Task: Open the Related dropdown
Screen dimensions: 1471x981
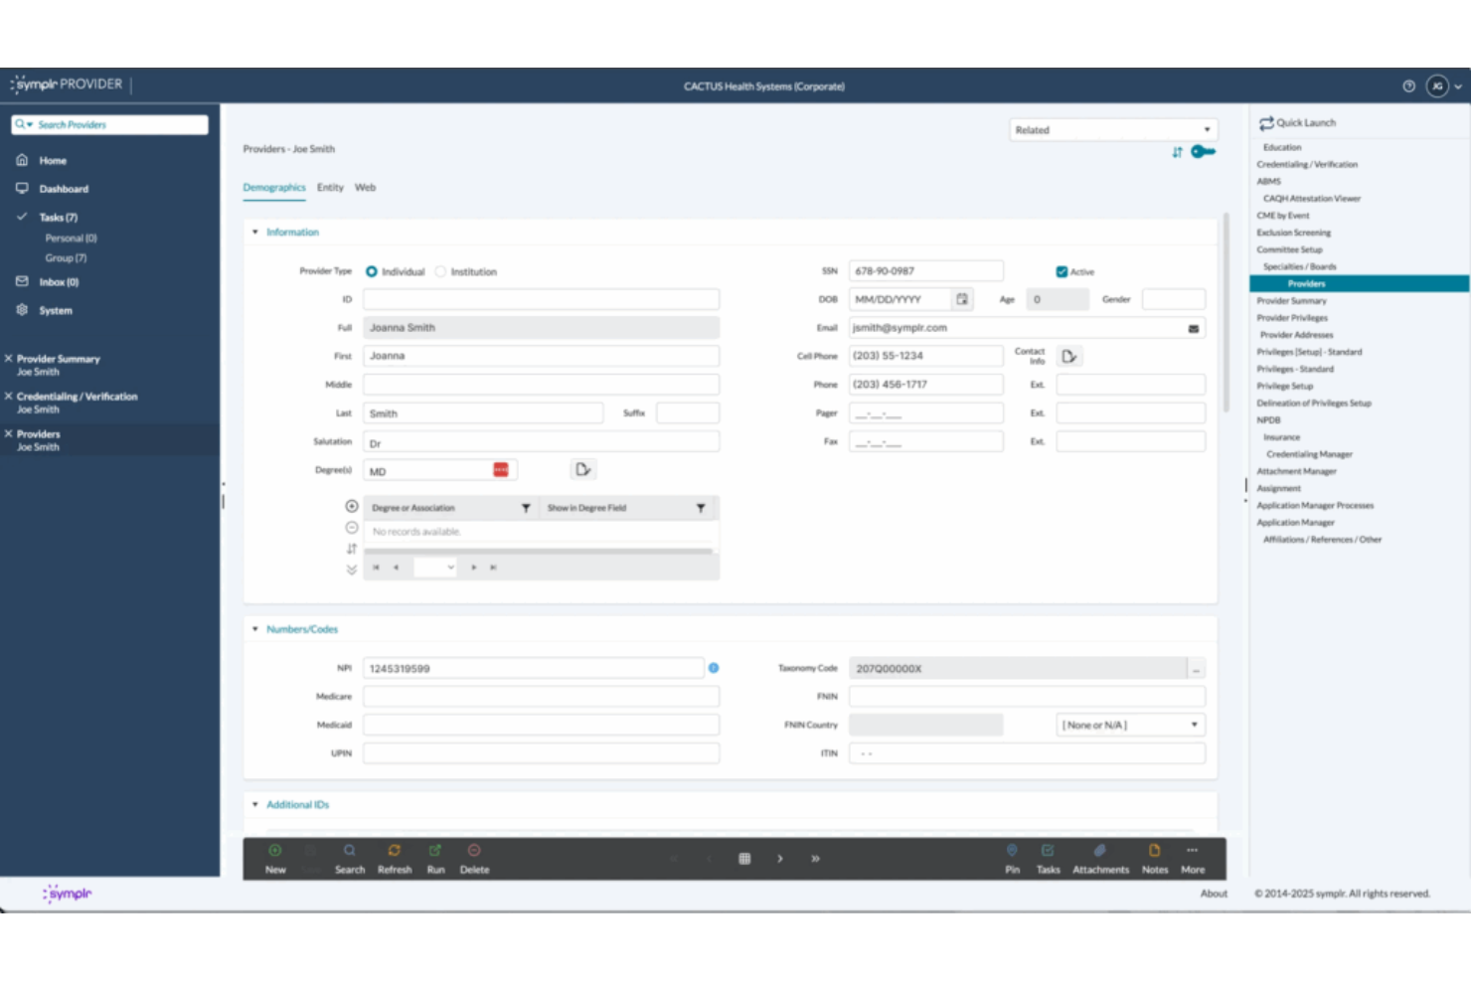Action: (x=1113, y=130)
